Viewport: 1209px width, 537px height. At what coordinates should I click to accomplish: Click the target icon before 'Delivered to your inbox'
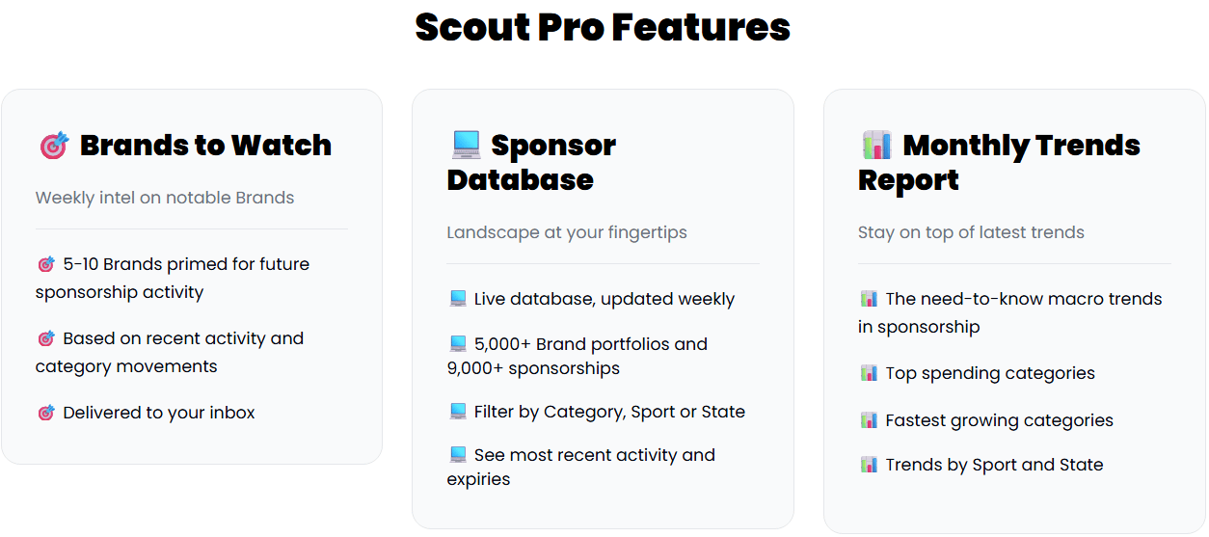45,413
